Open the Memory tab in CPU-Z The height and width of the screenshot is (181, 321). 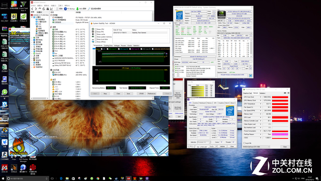210,103
